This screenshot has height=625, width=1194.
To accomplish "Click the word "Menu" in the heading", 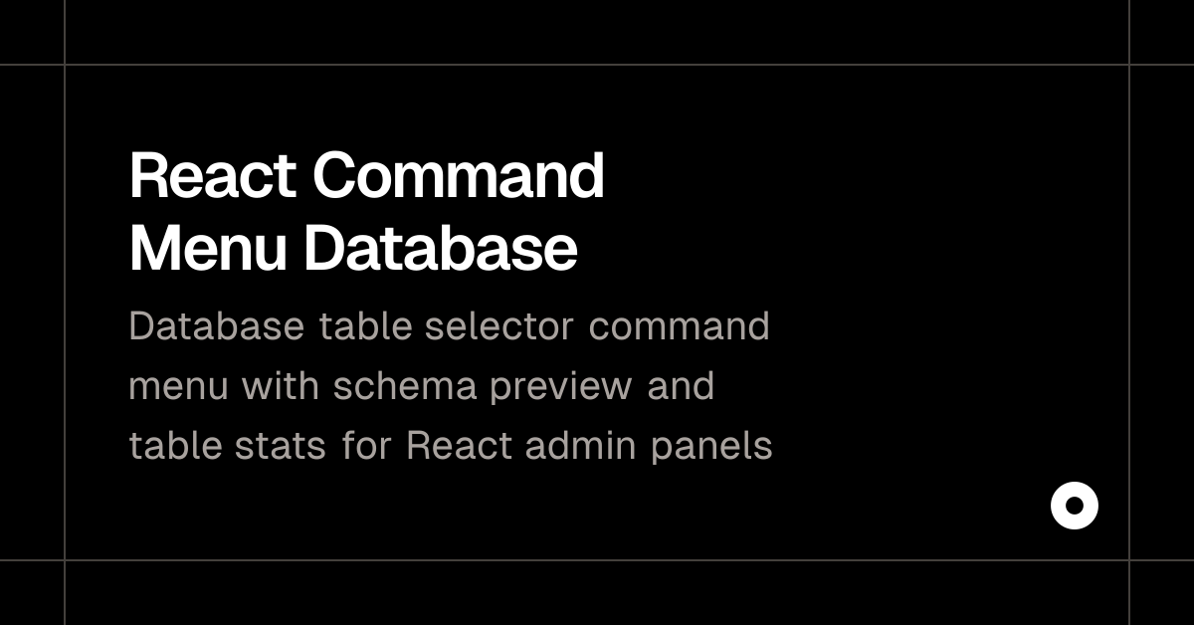I will point(208,248).
